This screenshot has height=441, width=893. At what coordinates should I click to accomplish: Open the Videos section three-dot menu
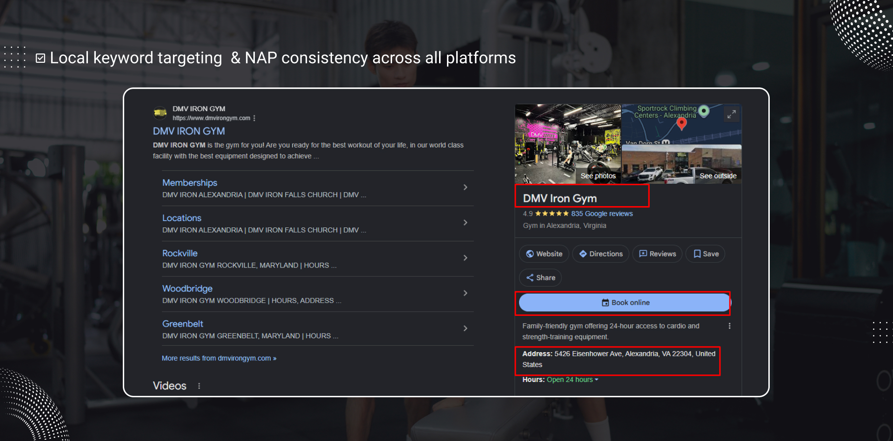coord(199,386)
